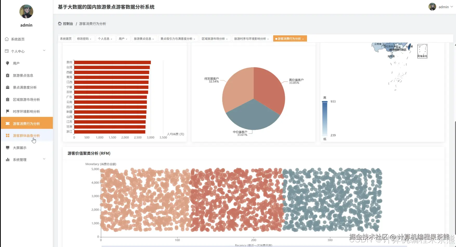Image resolution: width=456 pixels, height=247 pixels.
Task: Select the 用户 icon in sidebar
Action: click(8, 63)
